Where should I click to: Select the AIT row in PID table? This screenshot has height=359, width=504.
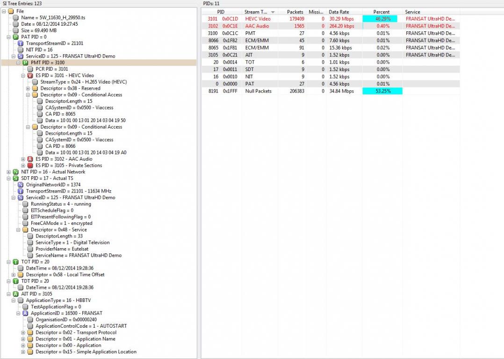coord(331,55)
